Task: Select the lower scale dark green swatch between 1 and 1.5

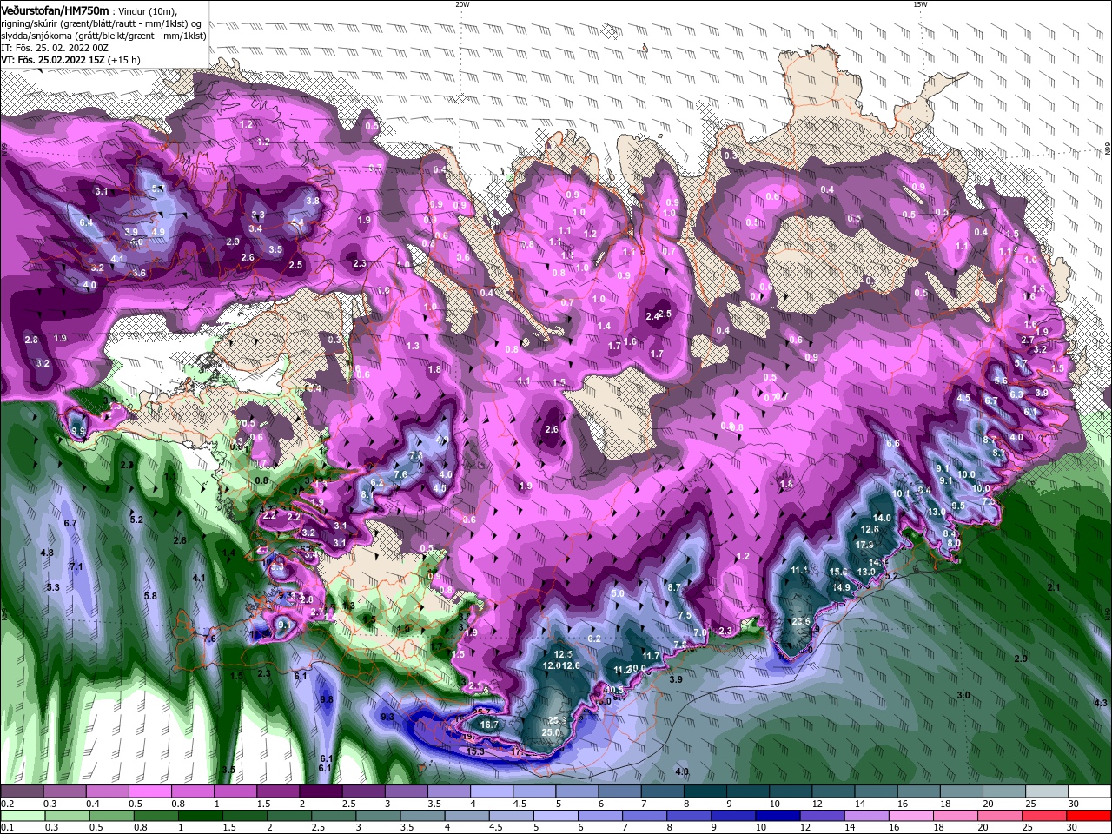Action: (x=202, y=815)
